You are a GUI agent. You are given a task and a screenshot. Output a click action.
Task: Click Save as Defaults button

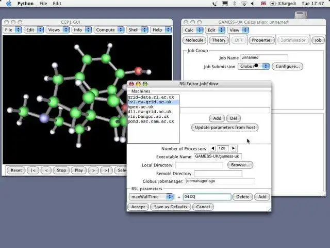[171, 207]
